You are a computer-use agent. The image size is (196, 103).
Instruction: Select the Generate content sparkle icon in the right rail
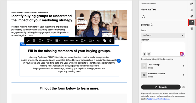click(x=192, y=22)
